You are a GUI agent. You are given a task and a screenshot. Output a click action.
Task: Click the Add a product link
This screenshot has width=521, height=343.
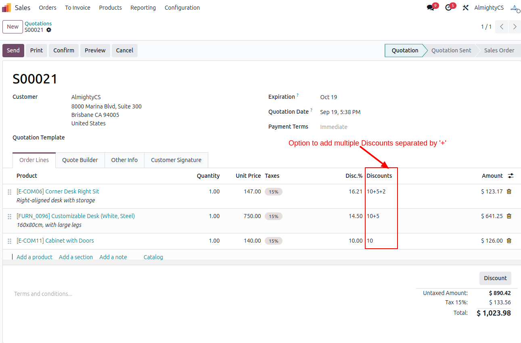(x=34, y=257)
